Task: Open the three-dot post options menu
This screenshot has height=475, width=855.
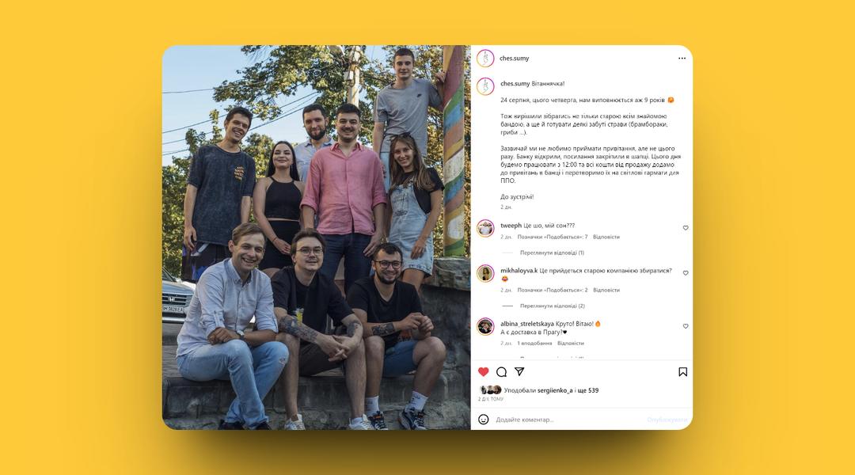Action: pos(682,59)
